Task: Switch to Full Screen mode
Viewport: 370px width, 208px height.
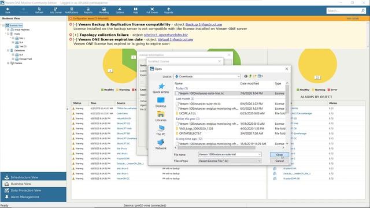Action: 152,10
